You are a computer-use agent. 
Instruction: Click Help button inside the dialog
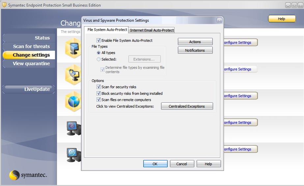[208, 164]
